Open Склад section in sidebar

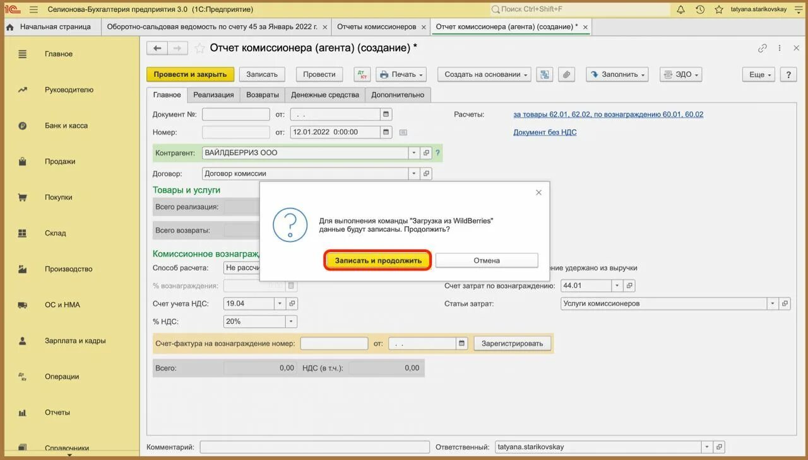coord(55,233)
